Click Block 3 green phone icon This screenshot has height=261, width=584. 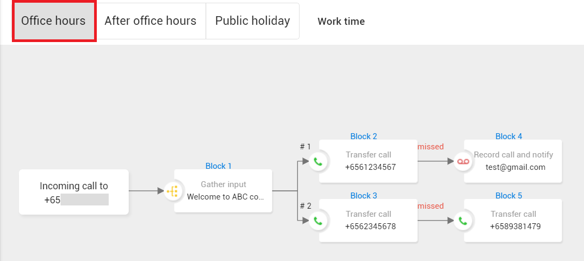(318, 221)
